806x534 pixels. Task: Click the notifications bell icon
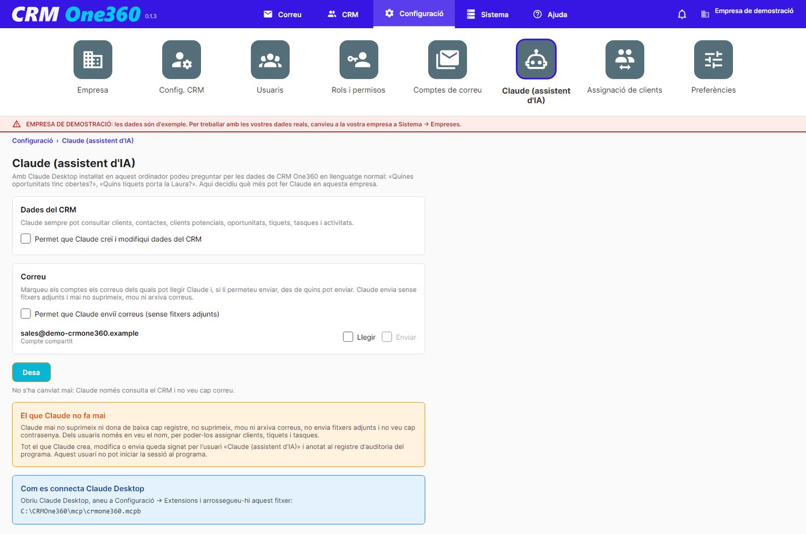click(682, 14)
